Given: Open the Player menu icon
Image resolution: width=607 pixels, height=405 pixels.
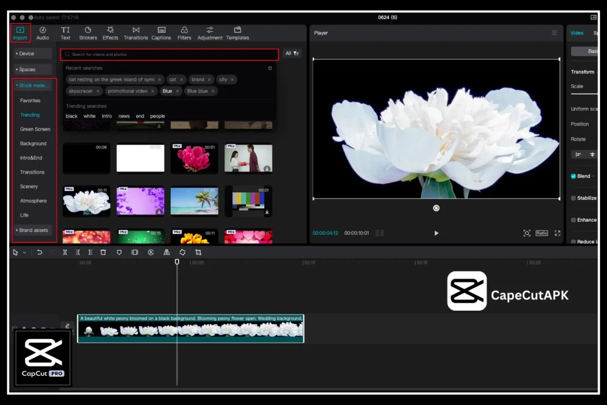Looking at the screenshot, I should (x=554, y=33).
